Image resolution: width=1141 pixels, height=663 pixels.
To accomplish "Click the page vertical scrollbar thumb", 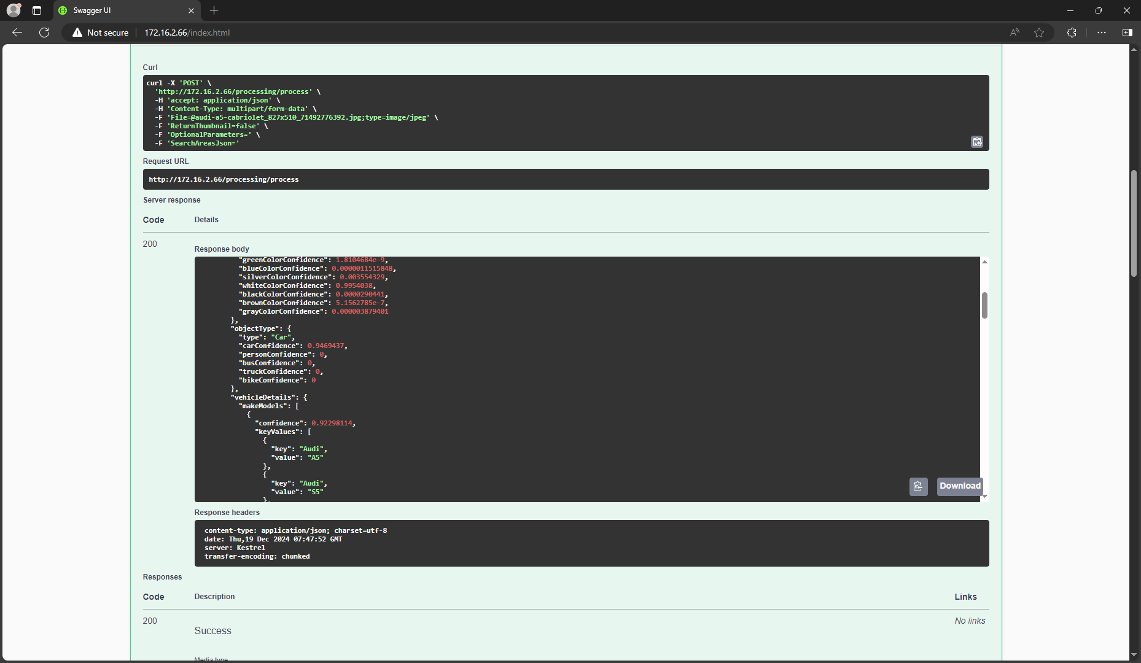I will coord(1134,223).
